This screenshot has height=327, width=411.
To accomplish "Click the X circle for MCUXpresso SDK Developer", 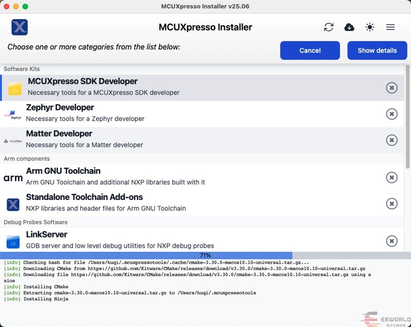I will click(x=391, y=88).
